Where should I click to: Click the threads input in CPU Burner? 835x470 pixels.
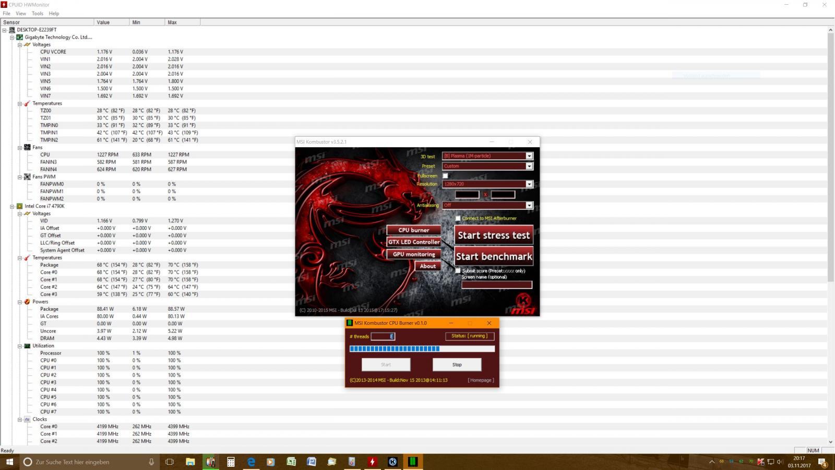pyautogui.click(x=383, y=337)
